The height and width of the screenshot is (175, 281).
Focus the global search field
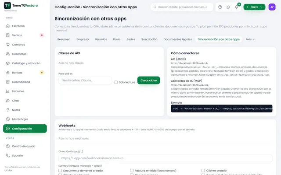[x=182, y=7]
